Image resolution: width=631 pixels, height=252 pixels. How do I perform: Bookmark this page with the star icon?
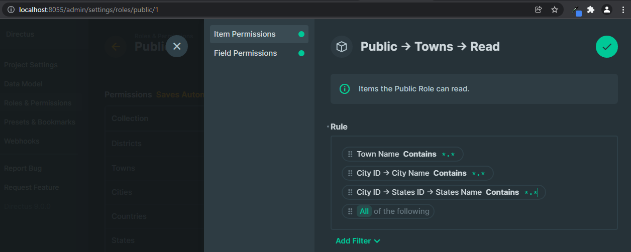[555, 10]
